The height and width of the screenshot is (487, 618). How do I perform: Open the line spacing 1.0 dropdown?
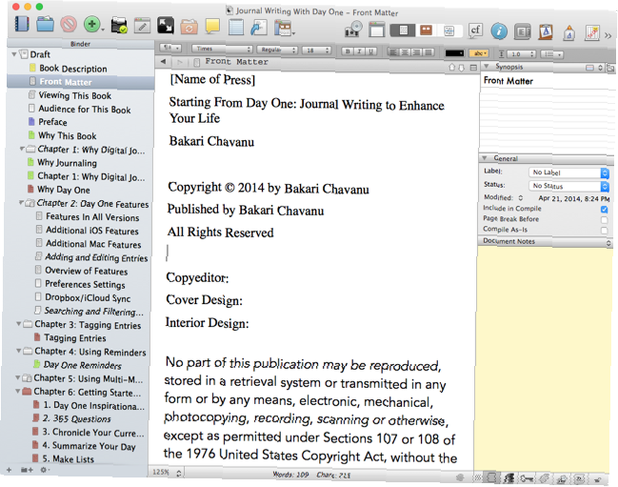pos(521,54)
